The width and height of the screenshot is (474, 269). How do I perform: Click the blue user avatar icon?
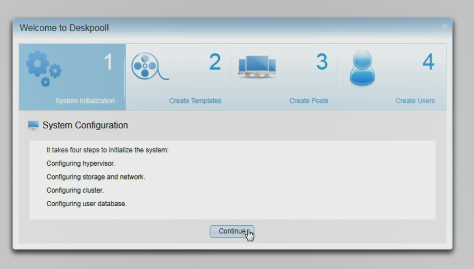tap(362, 68)
